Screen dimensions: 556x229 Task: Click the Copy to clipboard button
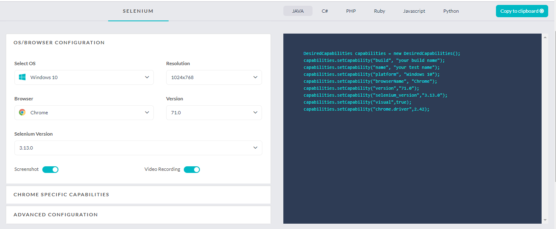pyautogui.click(x=521, y=11)
